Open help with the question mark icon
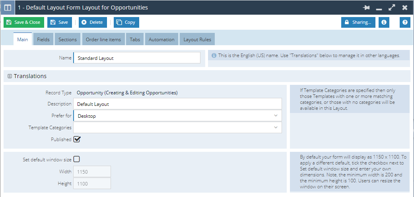Image resolution: width=414 pixels, height=197 pixels. (x=405, y=22)
